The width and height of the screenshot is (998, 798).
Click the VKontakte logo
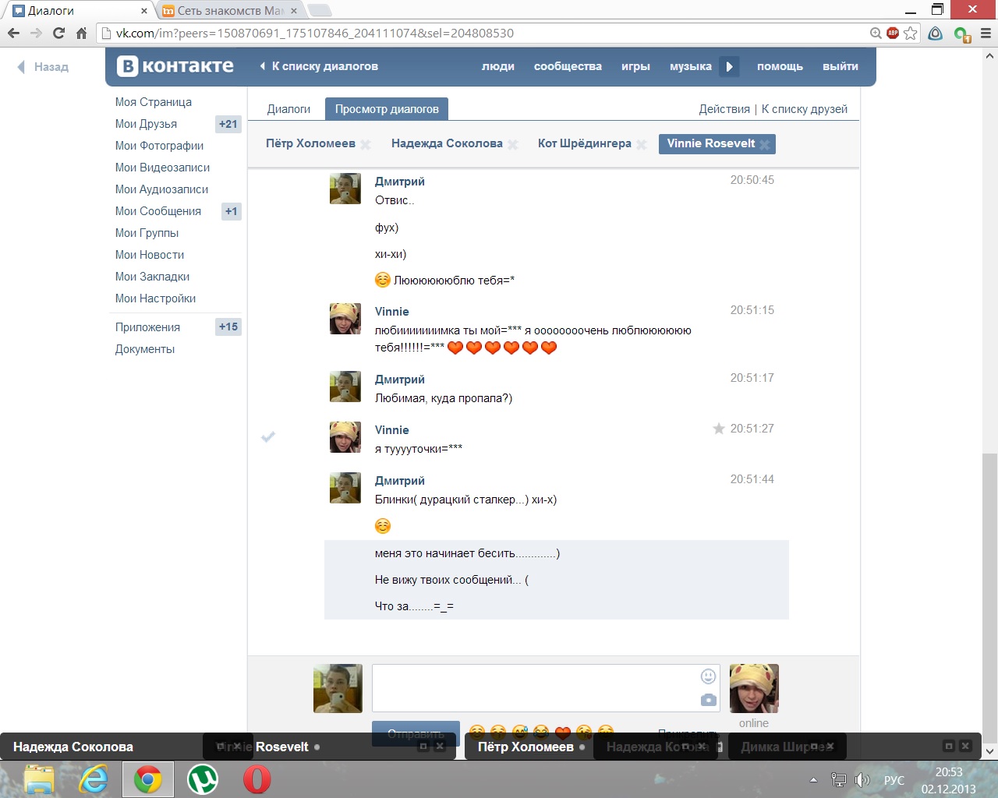[175, 66]
